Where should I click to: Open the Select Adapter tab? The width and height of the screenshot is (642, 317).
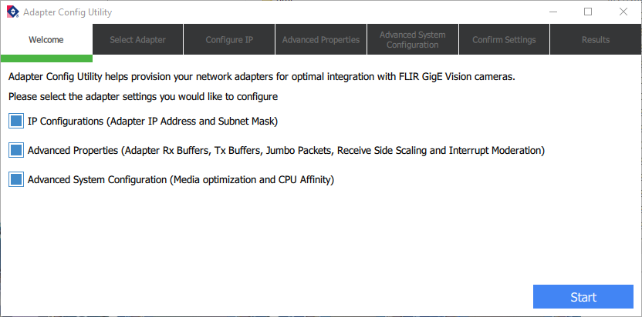pyautogui.click(x=137, y=40)
